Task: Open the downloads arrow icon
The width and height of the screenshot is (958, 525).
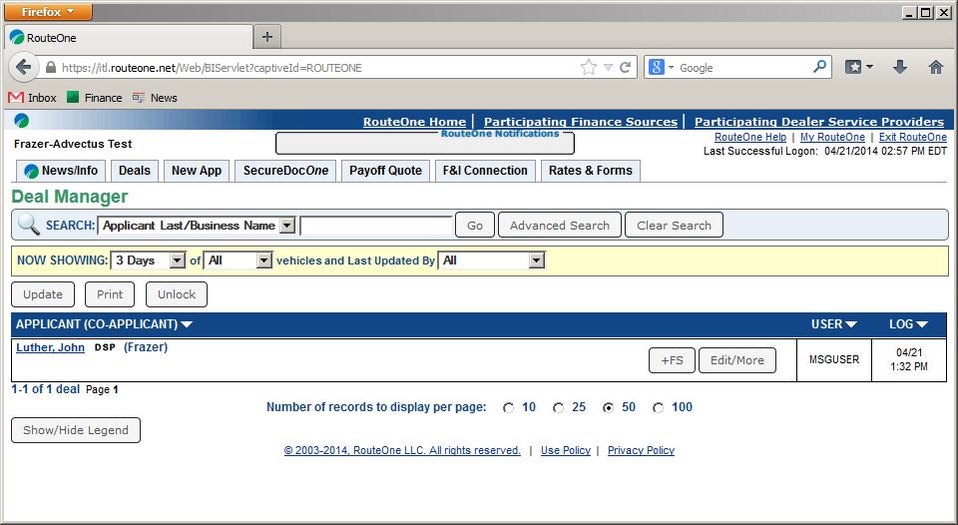Action: pyautogui.click(x=900, y=67)
